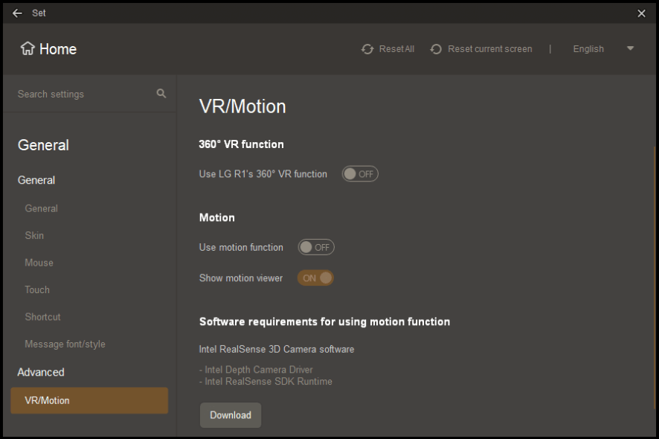
Task: Open Mouse settings
Action: tap(39, 263)
